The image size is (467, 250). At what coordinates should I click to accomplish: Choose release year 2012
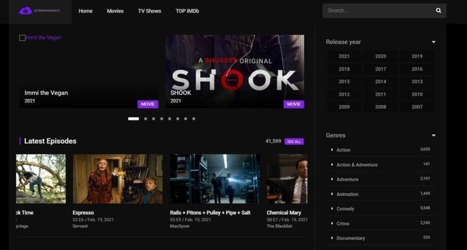point(344,94)
